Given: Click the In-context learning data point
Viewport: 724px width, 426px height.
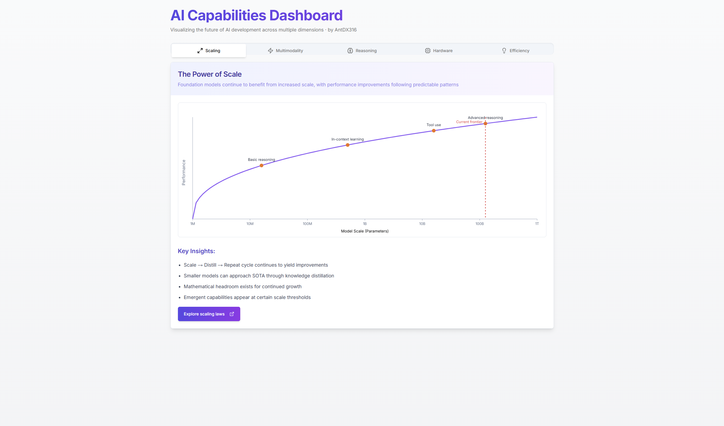Looking at the screenshot, I should 347,145.
